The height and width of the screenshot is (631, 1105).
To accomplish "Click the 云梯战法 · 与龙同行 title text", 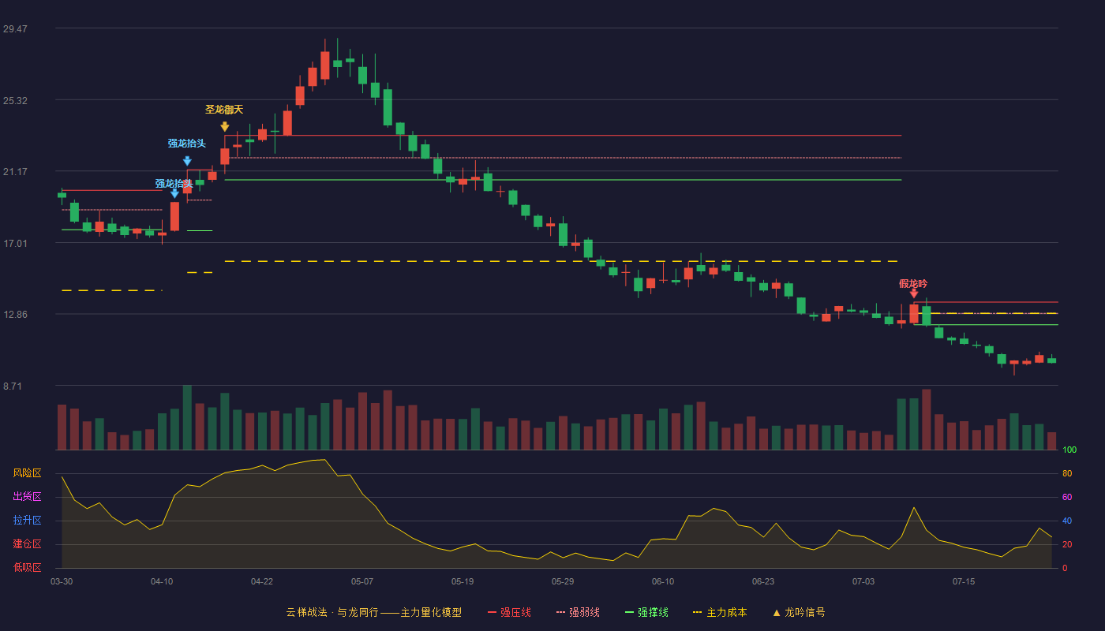I will tap(330, 612).
